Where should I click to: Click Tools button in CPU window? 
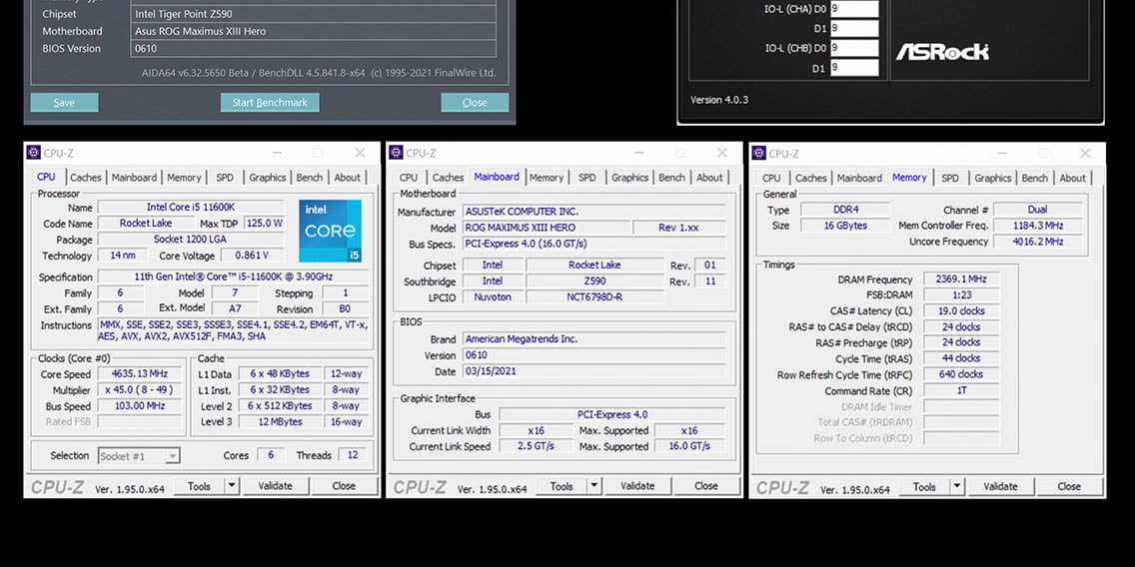(199, 486)
